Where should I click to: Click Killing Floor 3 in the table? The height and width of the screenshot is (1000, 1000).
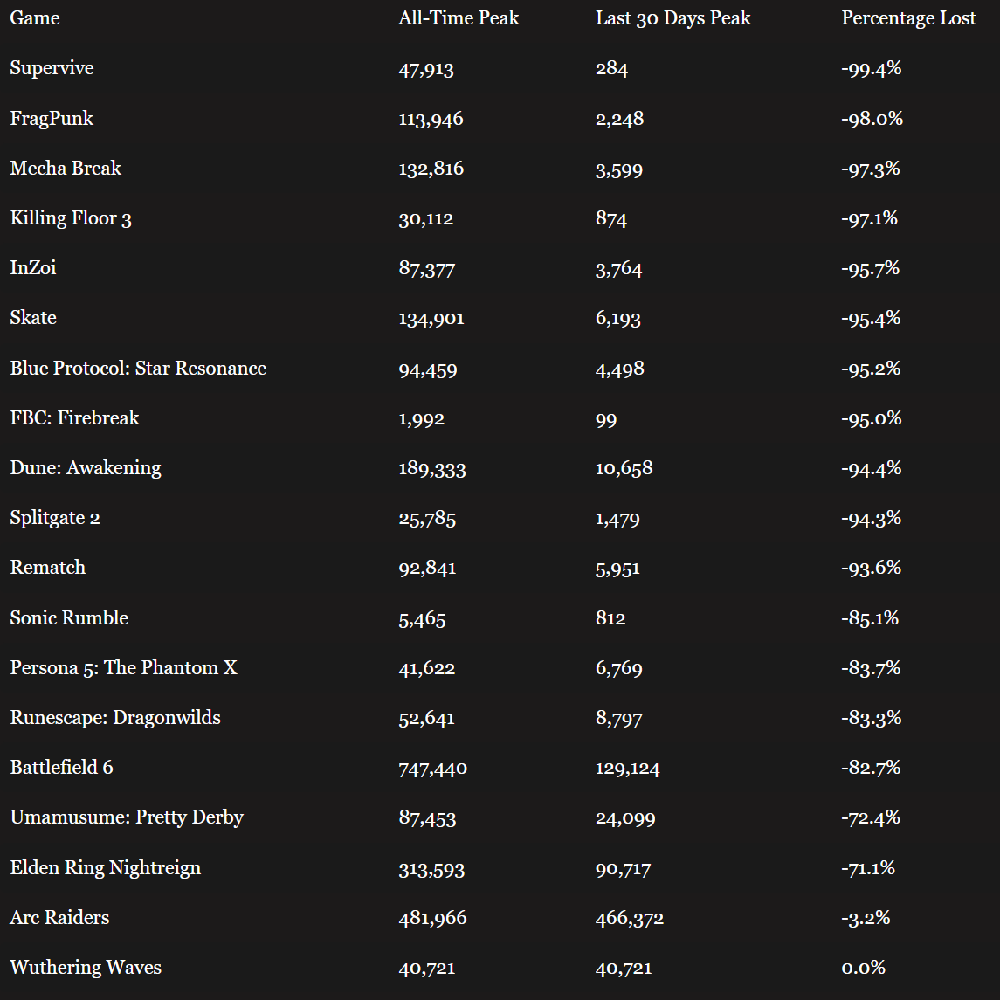pyautogui.click(x=71, y=218)
